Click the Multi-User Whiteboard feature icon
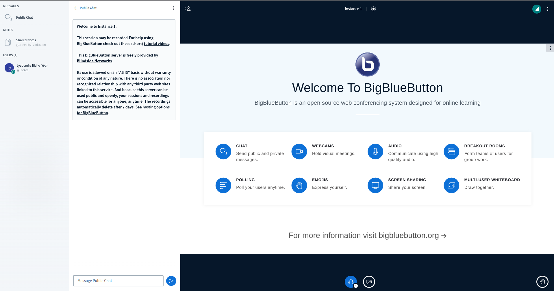This screenshot has height=291, width=554. (x=451, y=185)
